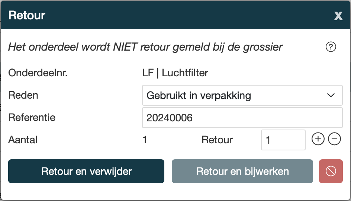Close the Retour dialog with X
This screenshot has height=201, width=351.
coord(338,16)
